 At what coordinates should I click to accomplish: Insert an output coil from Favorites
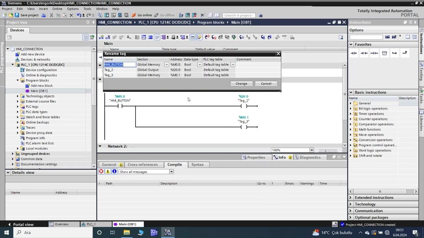click(x=374, y=53)
